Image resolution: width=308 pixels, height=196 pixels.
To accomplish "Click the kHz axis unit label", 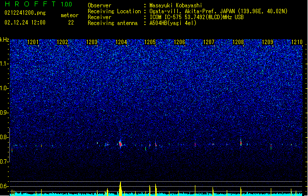I will point(4,40).
